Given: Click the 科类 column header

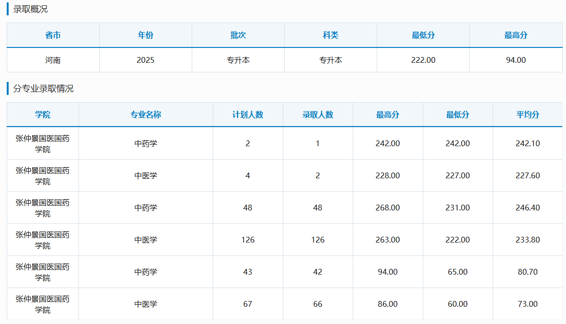Looking at the screenshot, I should [330, 35].
